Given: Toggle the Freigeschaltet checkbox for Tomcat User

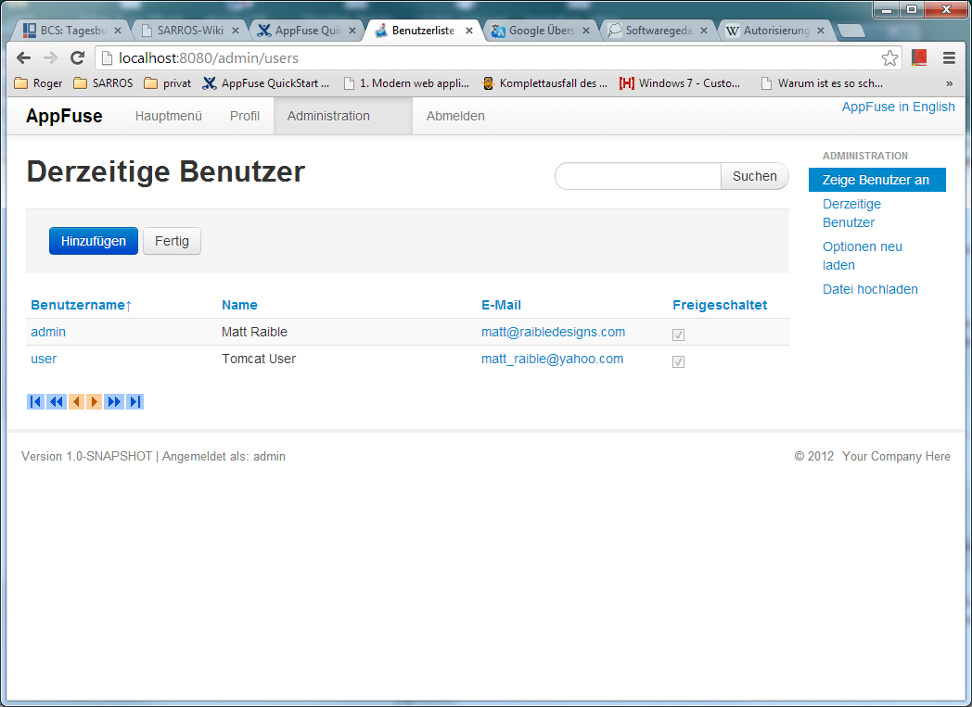Looking at the screenshot, I should pos(678,361).
